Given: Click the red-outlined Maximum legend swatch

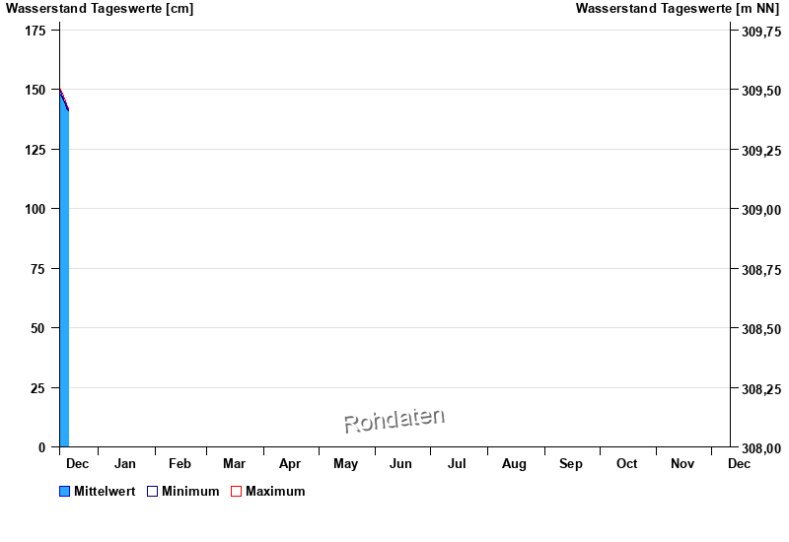Looking at the screenshot, I should click(236, 492).
